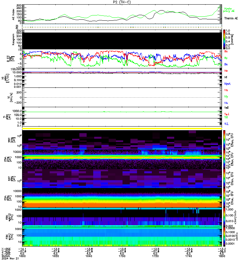Viewport: 247px width, 263px height.
Task: Click the "X-GSE" row label
Action: pyautogui.click(x=6, y=249)
